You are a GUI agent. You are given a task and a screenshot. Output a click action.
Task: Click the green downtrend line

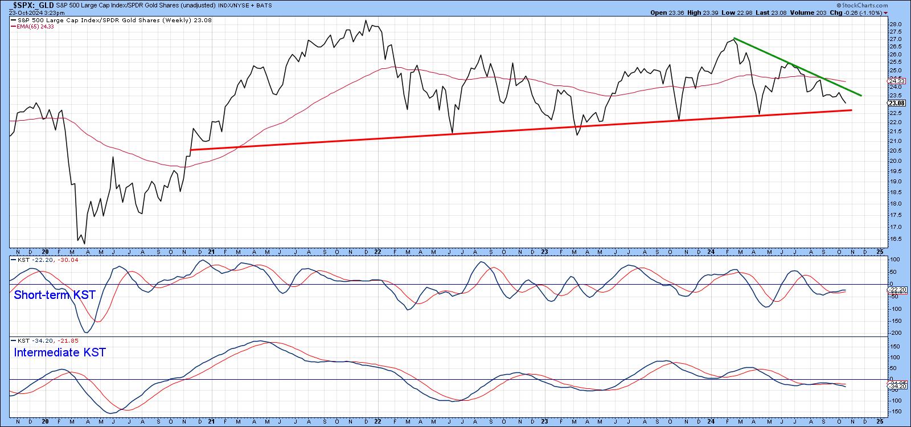pos(797,67)
